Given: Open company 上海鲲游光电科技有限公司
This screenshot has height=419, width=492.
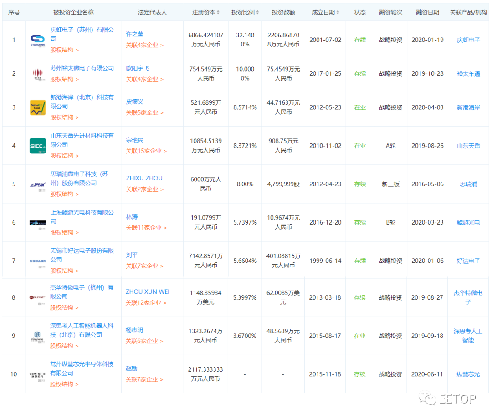Looking at the screenshot, I should (x=82, y=217).
